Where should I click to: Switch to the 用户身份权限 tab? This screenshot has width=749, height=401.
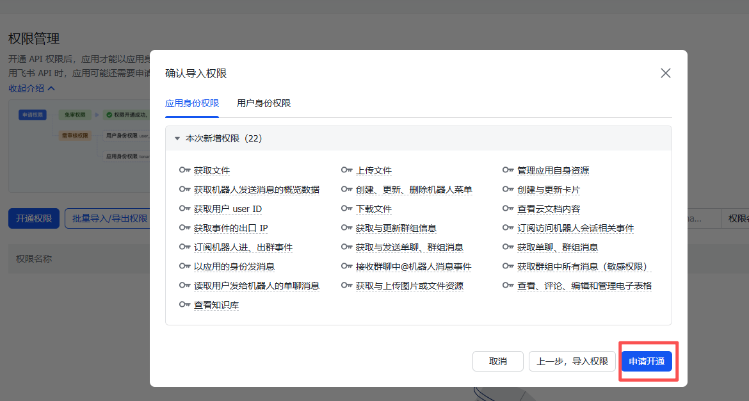[x=264, y=102]
